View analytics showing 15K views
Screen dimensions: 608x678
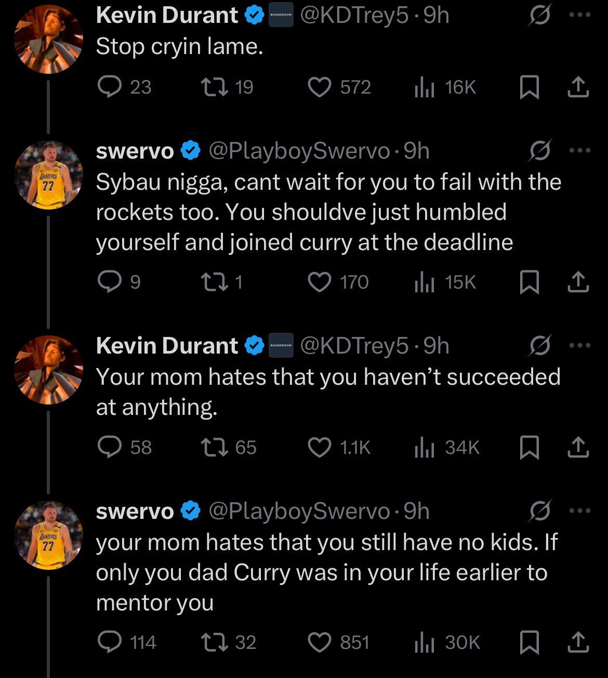[x=445, y=282]
